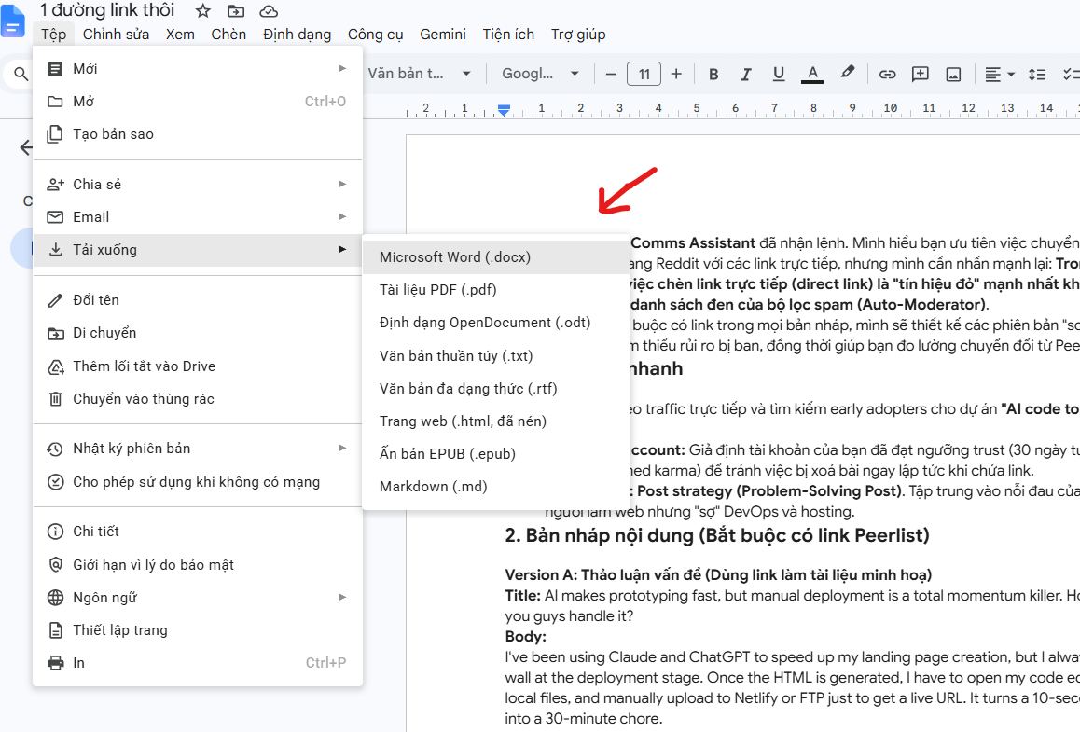Open the Gemini menu
Viewport: 1080px width, 732px height.
coord(443,35)
